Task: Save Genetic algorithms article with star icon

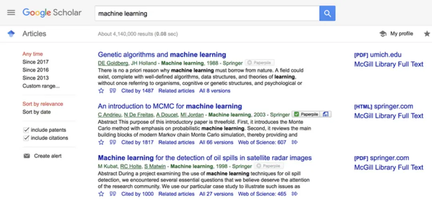Action: point(101,91)
